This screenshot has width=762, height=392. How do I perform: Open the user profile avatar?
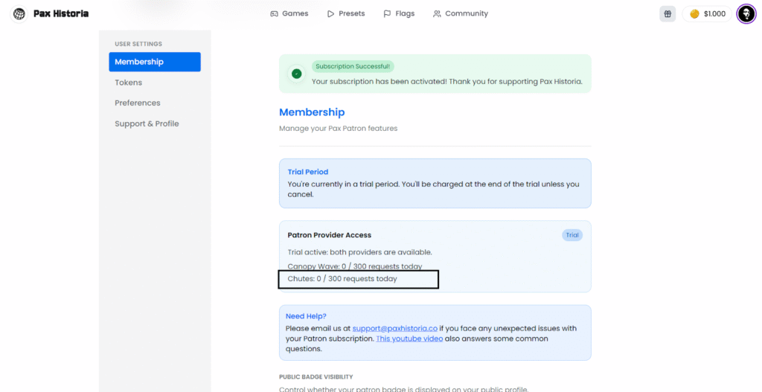pyautogui.click(x=746, y=13)
